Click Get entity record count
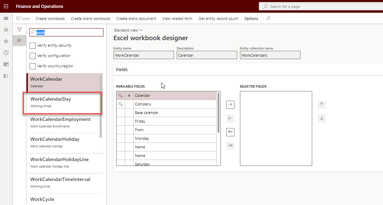Screen dimensions: 383x205 [218, 19]
